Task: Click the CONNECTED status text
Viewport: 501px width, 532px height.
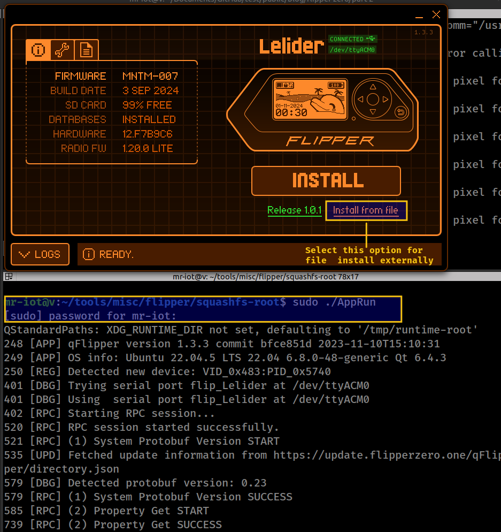Action: tap(346, 39)
